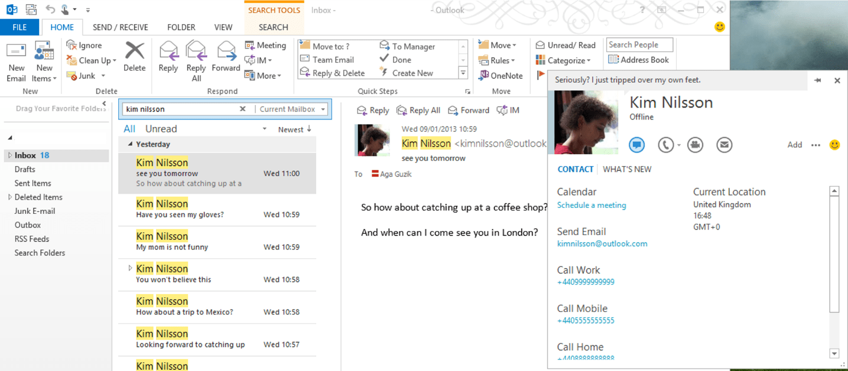Send the message to OneNote

tap(501, 75)
